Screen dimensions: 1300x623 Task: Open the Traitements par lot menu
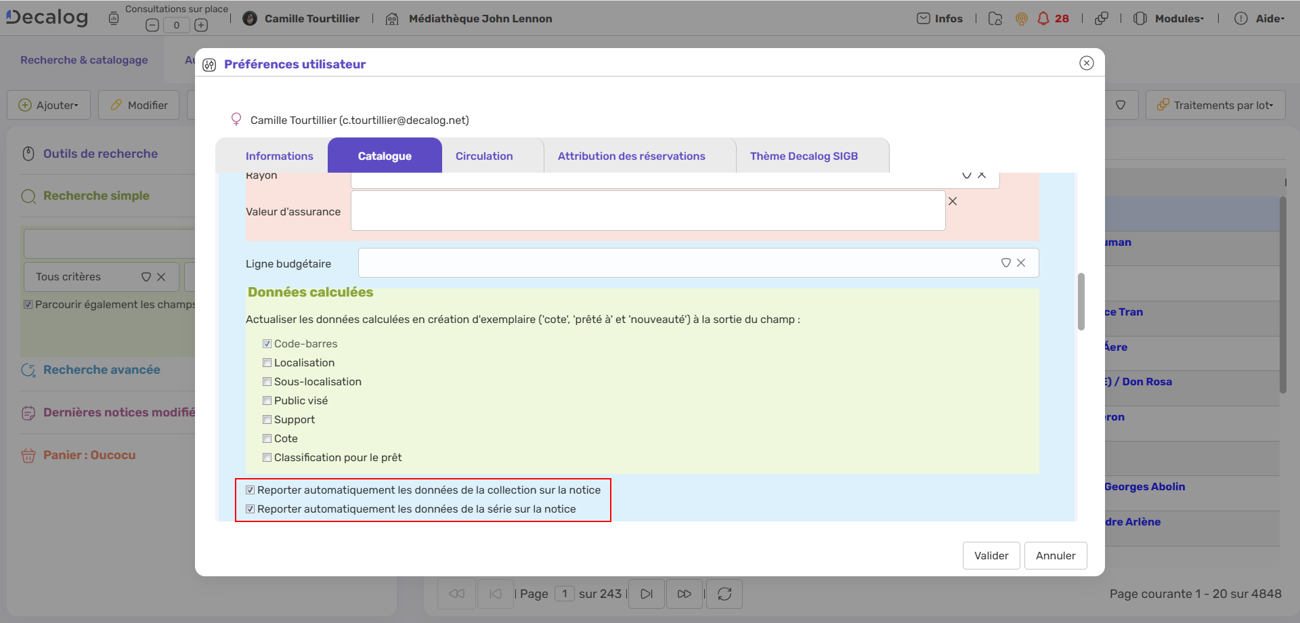(x=1215, y=105)
